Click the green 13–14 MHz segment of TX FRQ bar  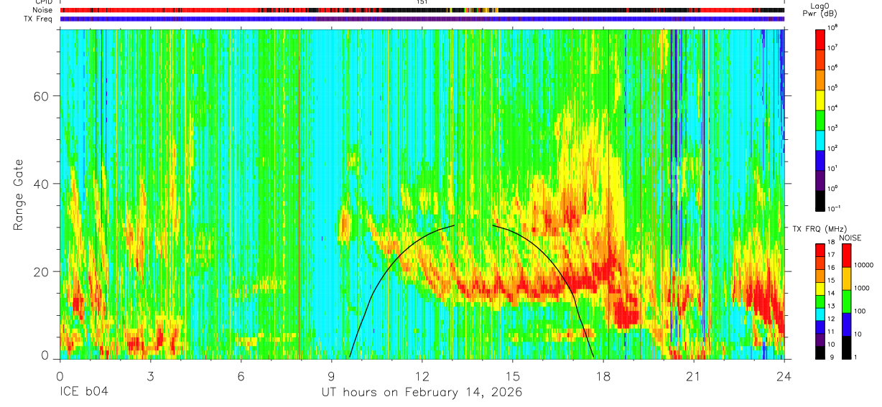coord(820,301)
